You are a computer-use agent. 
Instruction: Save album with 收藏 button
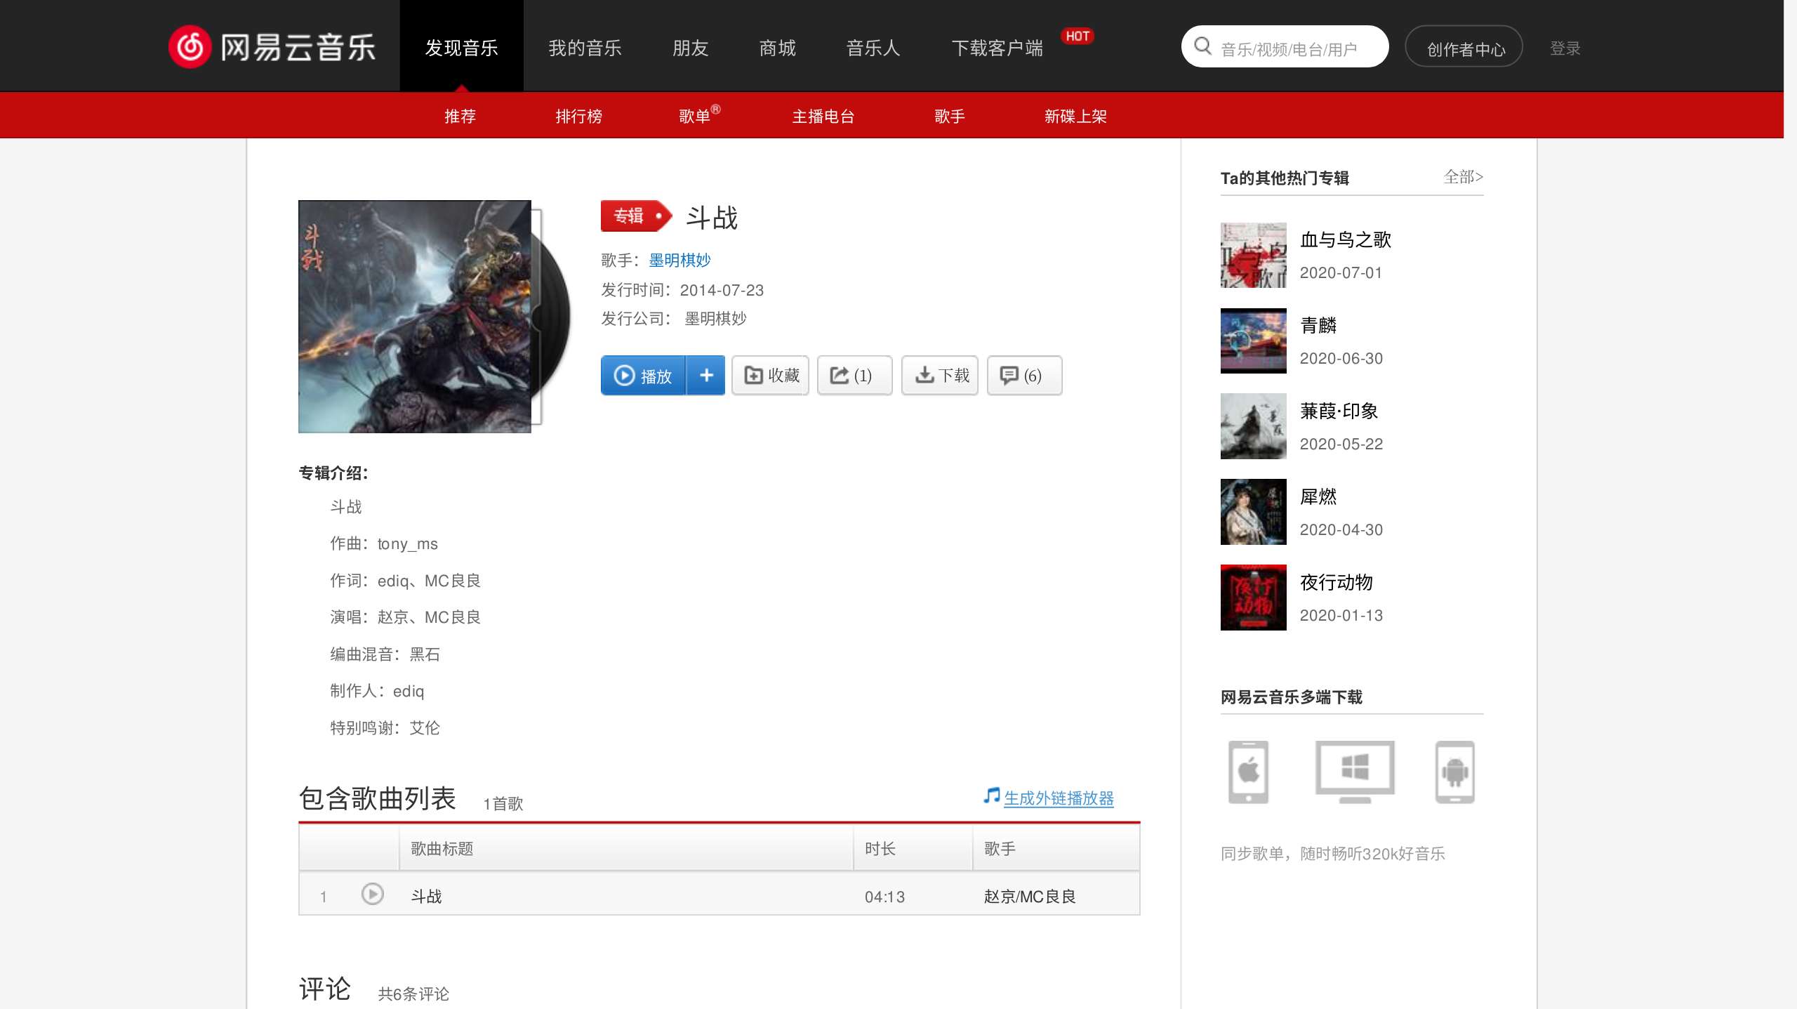pyautogui.click(x=771, y=376)
